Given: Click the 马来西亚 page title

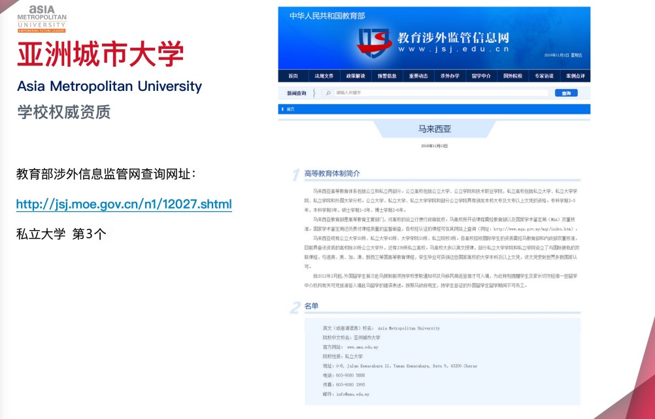Looking at the screenshot, I should 435,129.
